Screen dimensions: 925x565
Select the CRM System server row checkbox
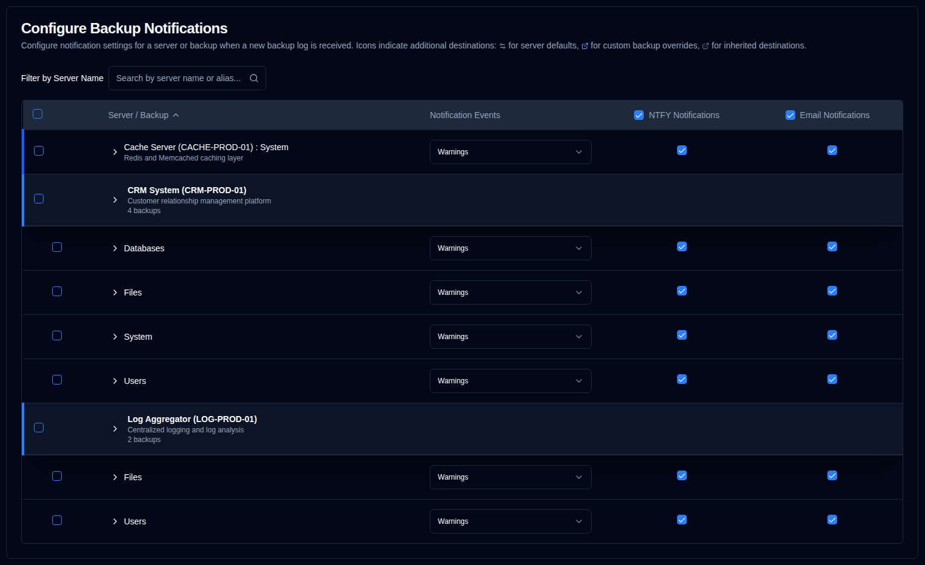pyautogui.click(x=39, y=199)
